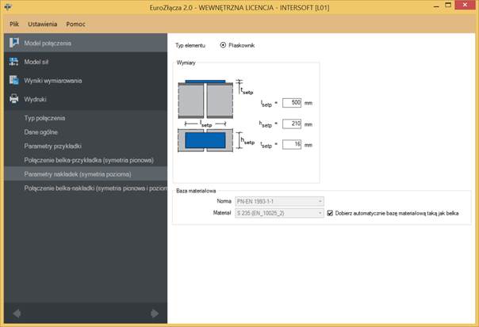
Task: Click the Wydruki printer icon
Action: coord(13,99)
